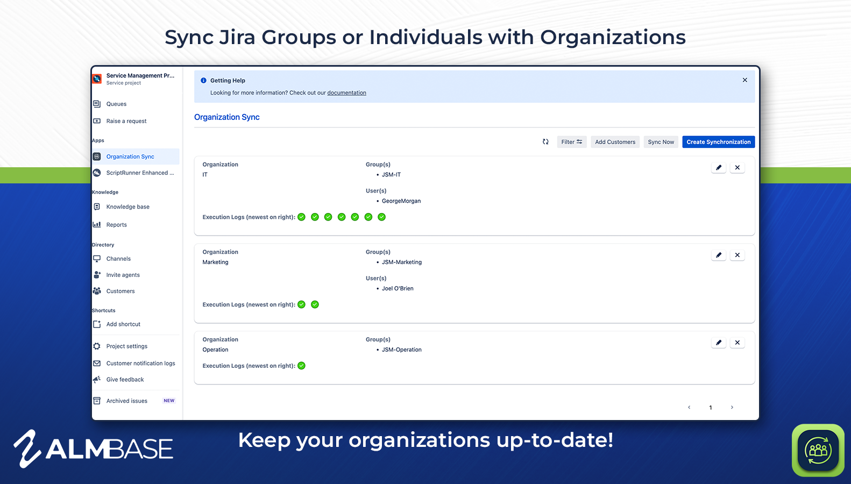This screenshot has width=851, height=484.
Task: Click the Organization Sync app icon
Action: point(97,156)
